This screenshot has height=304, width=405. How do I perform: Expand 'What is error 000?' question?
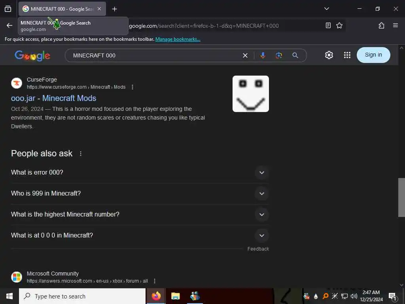140,173
